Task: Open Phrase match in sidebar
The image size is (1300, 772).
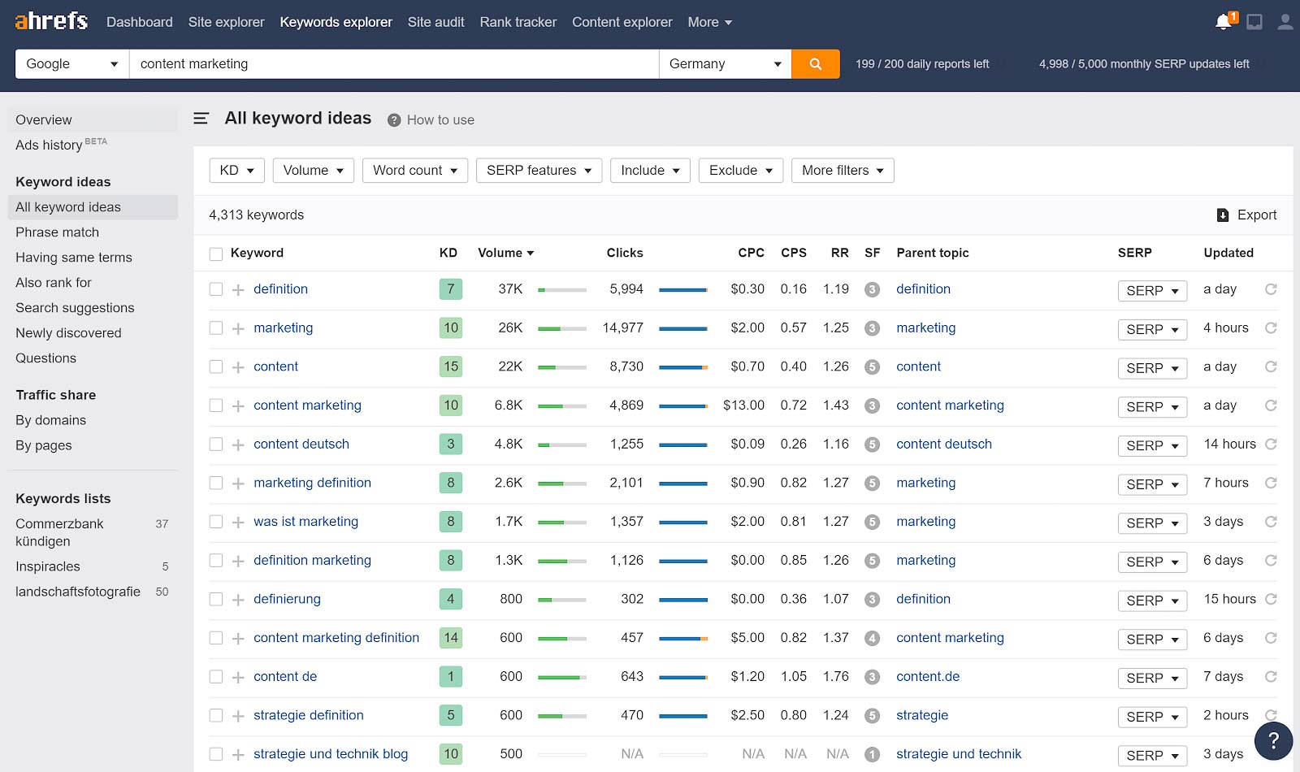Action: click(58, 232)
